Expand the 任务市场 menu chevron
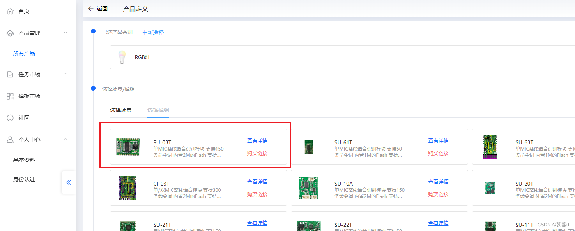Viewport: 575px width, 231px height. (65, 74)
